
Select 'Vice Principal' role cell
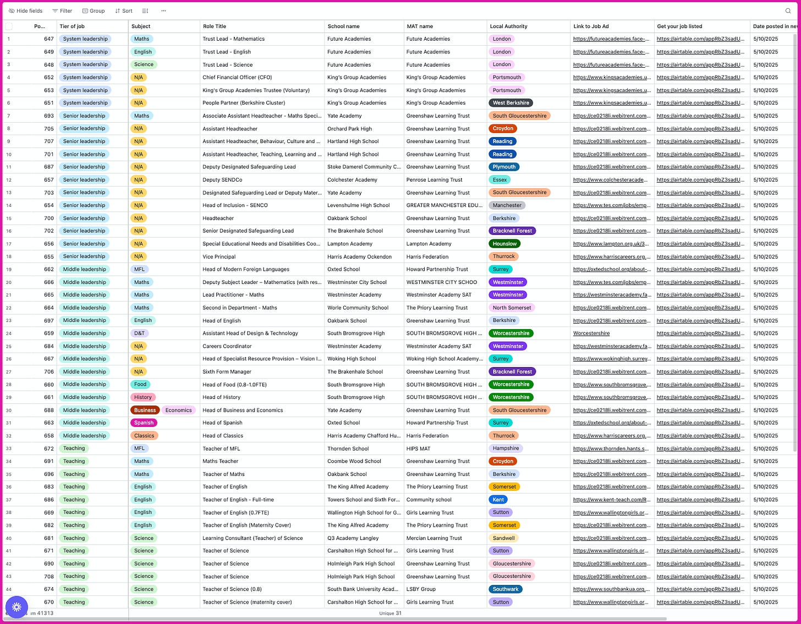(x=262, y=256)
